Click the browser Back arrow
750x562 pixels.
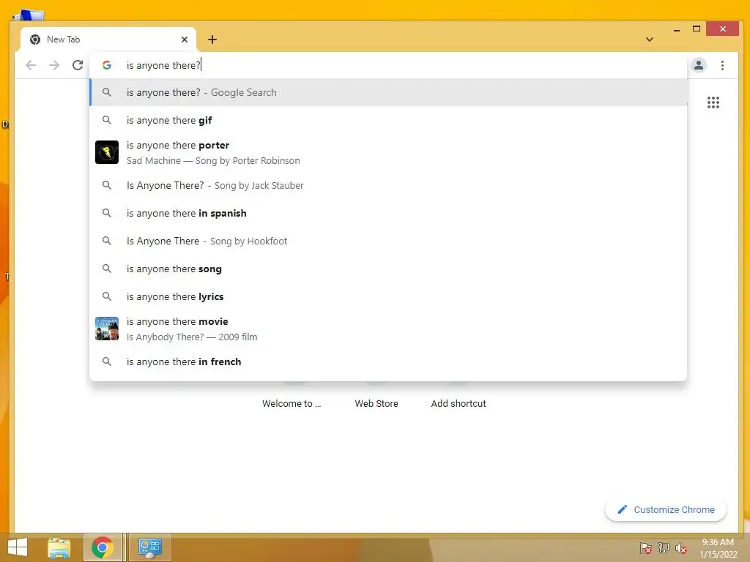pyautogui.click(x=31, y=65)
